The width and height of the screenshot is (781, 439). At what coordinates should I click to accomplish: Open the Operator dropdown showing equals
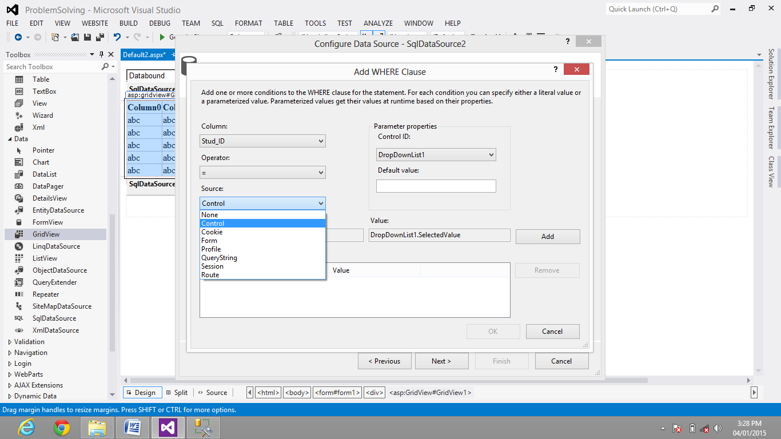tap(262, 172)
